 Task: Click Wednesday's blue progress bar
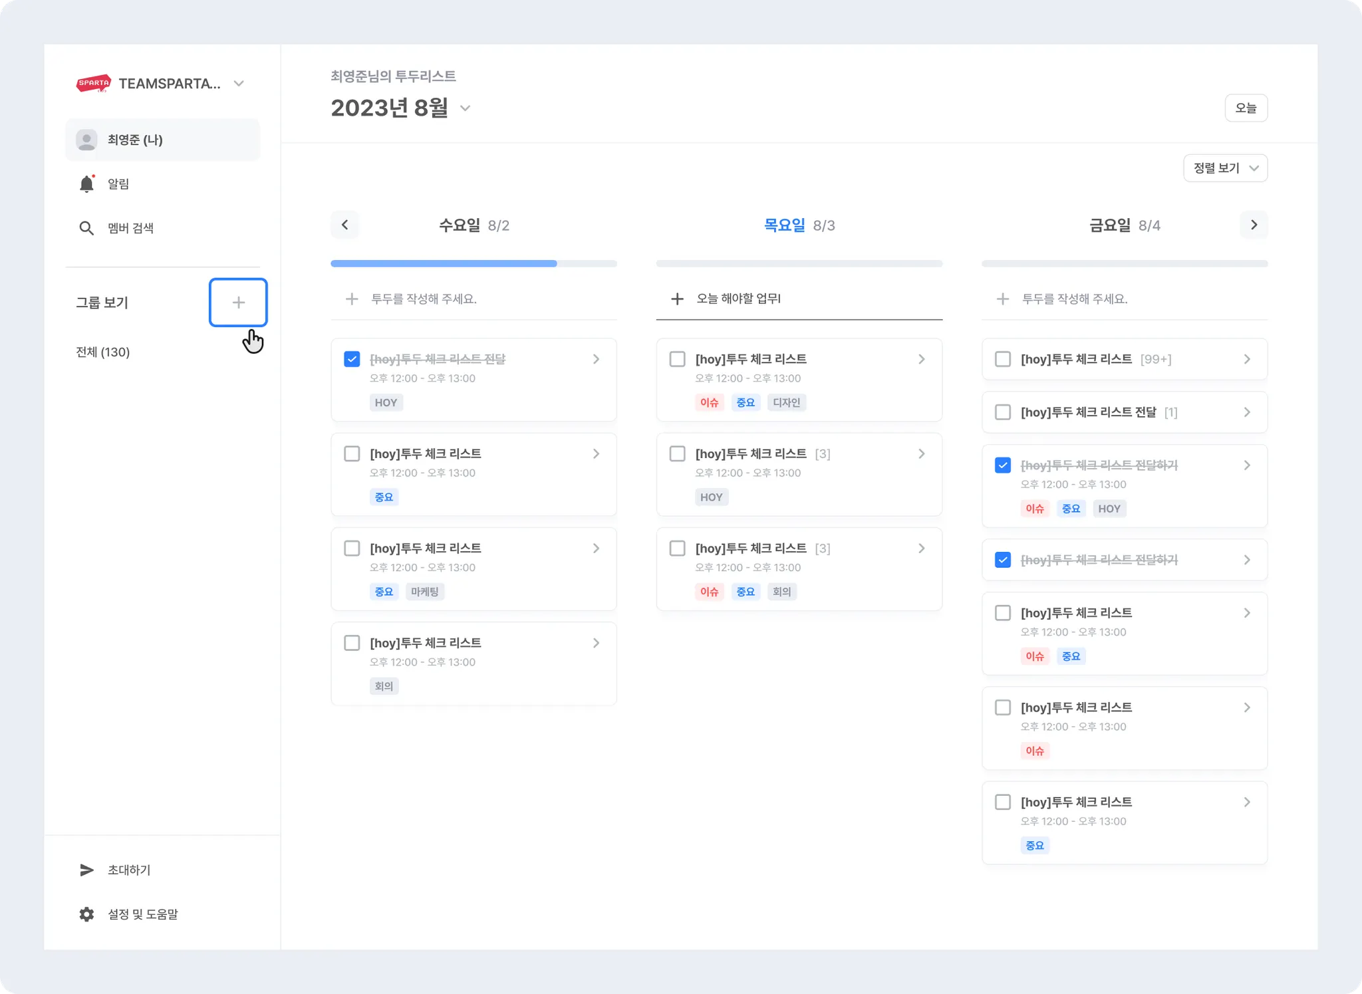pyautogui.click(x=444, y=263)
